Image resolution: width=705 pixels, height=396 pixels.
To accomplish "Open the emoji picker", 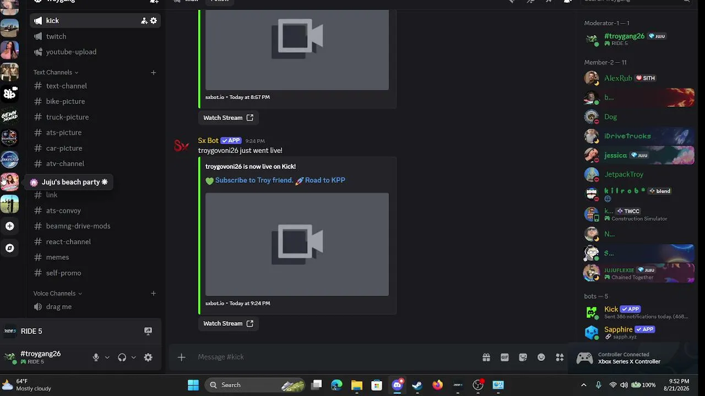I will click(x=541, y=358).
